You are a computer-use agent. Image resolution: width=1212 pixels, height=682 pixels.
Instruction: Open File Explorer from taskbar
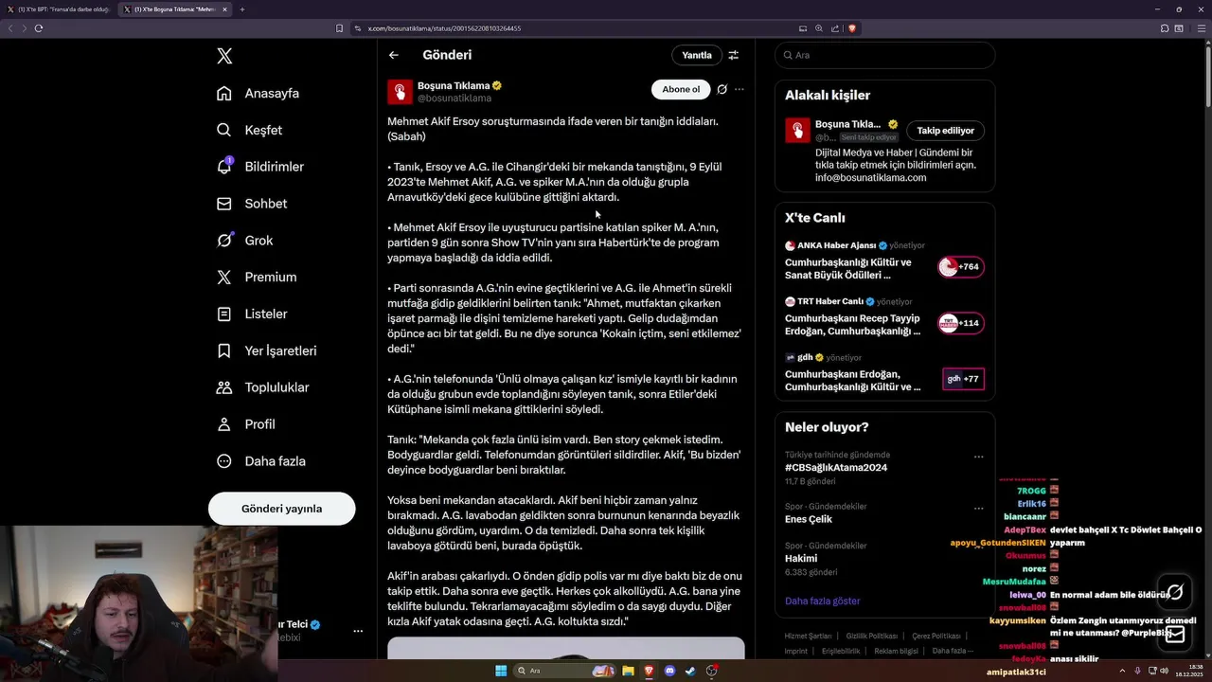(x=627, y=672)
